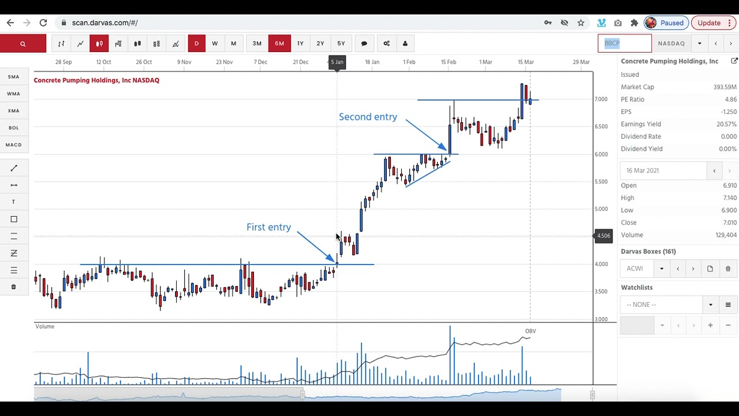Click the BBCP symbol input field

pos(625,43)
